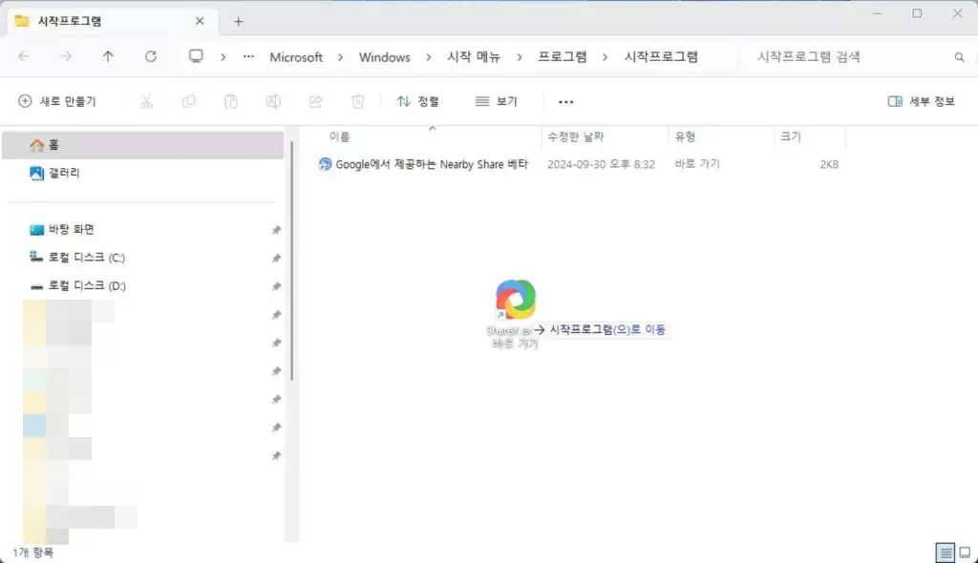Delete using the trash icon
The width and height of the screenshot is (978, 563).
[357, 101]
